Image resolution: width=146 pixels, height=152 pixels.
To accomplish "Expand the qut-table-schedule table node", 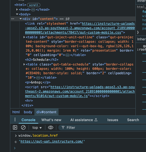I will click(24, 64).
